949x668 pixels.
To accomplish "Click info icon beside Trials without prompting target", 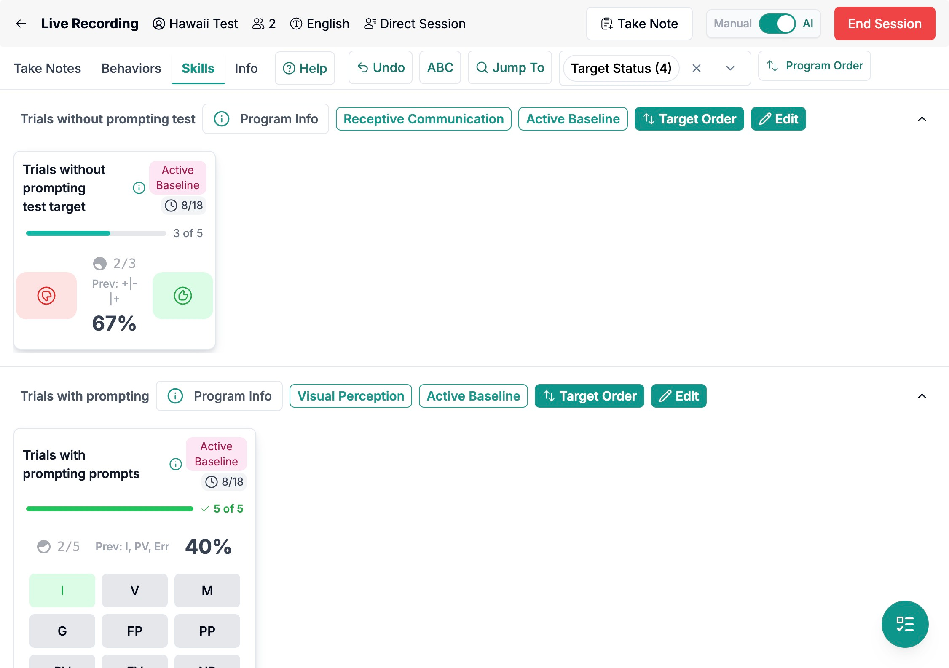I will point(139,188).
